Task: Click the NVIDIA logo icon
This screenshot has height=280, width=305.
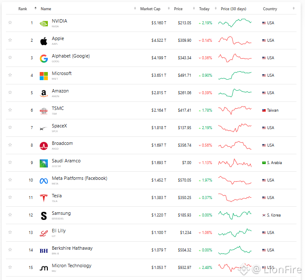Action: 44,24
